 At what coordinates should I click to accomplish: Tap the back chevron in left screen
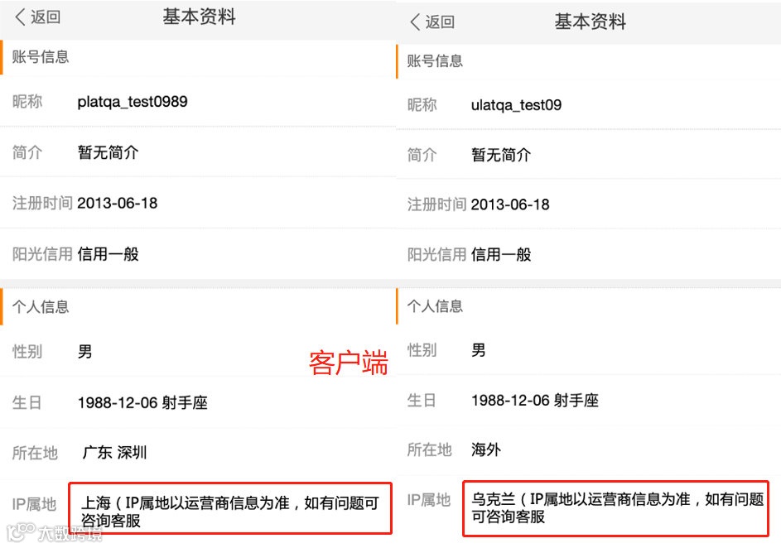click(x=20, y=17)
